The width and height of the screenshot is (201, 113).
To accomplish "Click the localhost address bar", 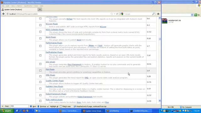I will (59, 14).
